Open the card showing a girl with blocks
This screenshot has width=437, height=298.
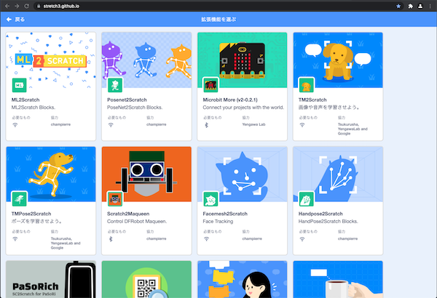tap(243, 279)
